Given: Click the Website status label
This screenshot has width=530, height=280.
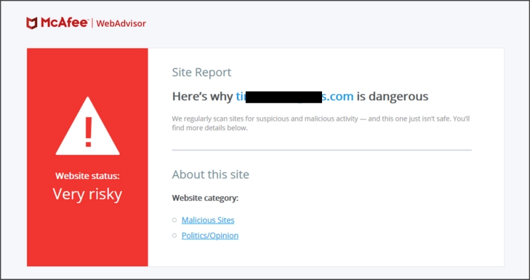Looking at the screenshot, I should tap(87, 176).
